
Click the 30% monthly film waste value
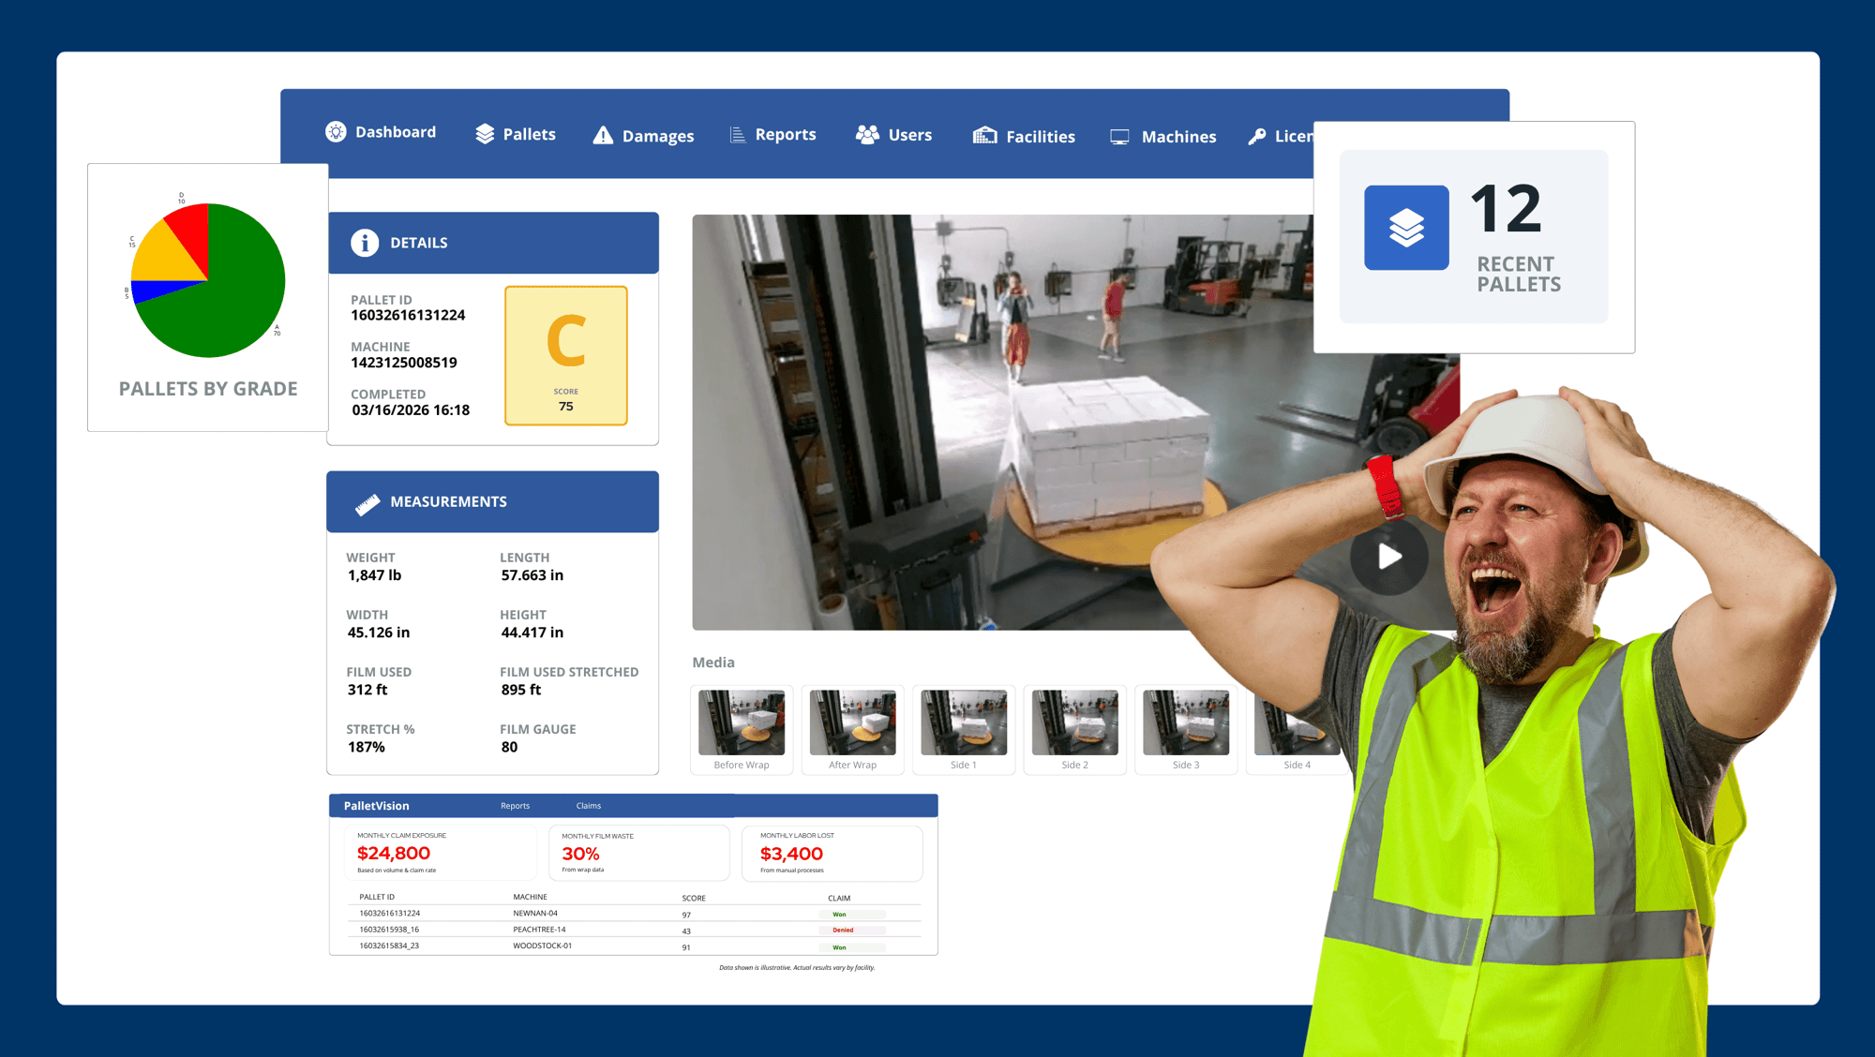point(580,854)
